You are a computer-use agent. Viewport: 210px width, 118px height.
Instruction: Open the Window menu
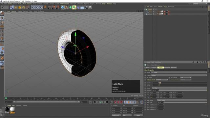pos(109,4)
